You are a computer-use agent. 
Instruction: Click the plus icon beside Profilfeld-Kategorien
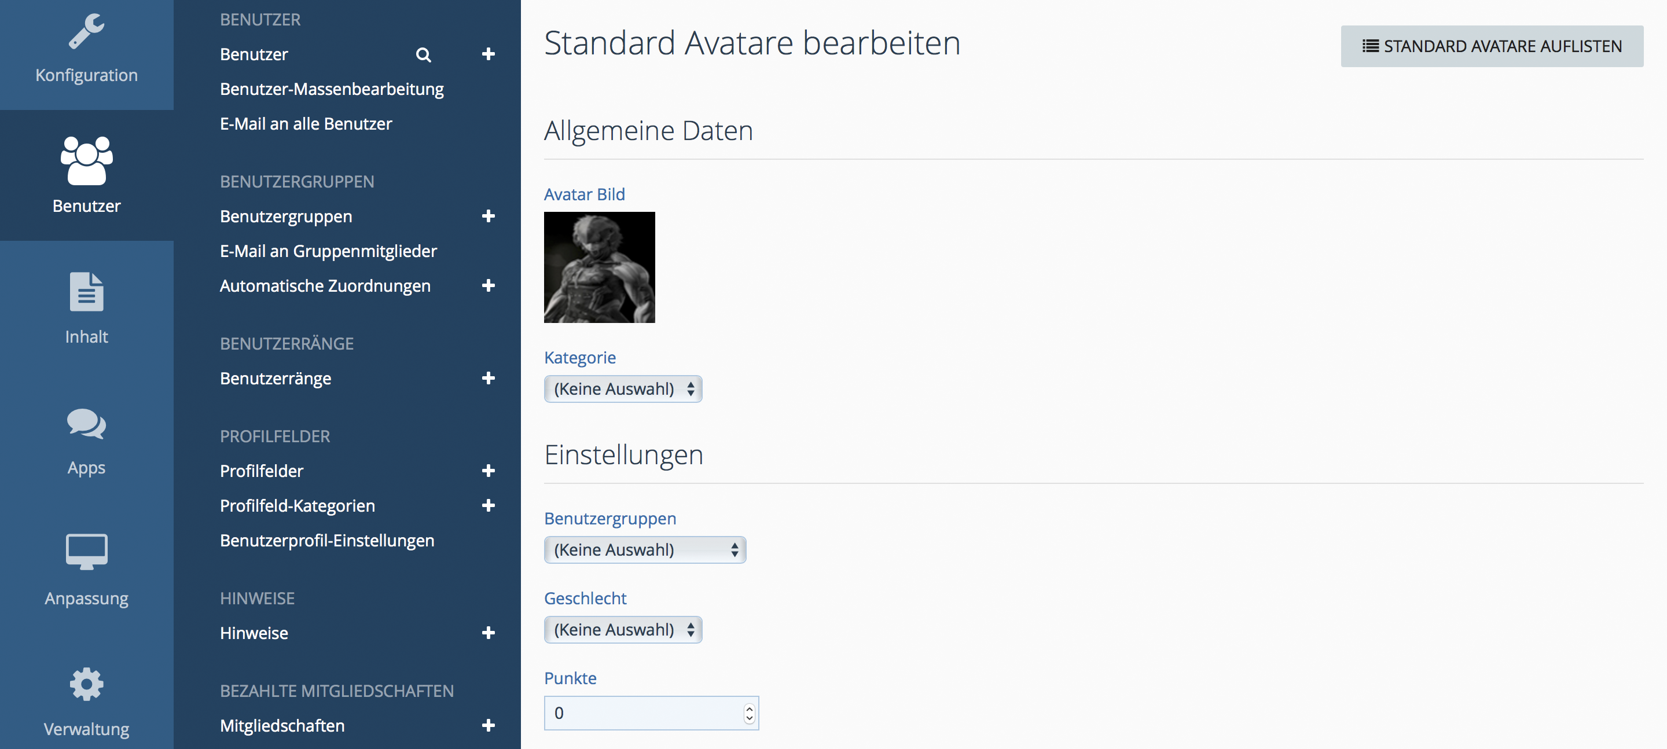pyautogui.click(x=489, y=505)
